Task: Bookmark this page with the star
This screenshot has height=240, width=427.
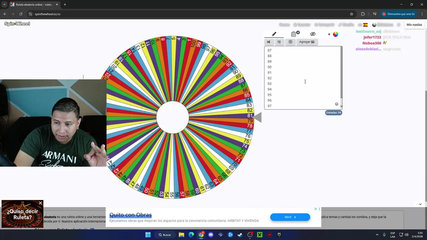Action: click(x=351, y=14)
